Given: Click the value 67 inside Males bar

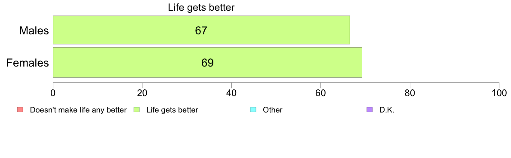Looking at the screenshot, I should [x=201, y=30].
